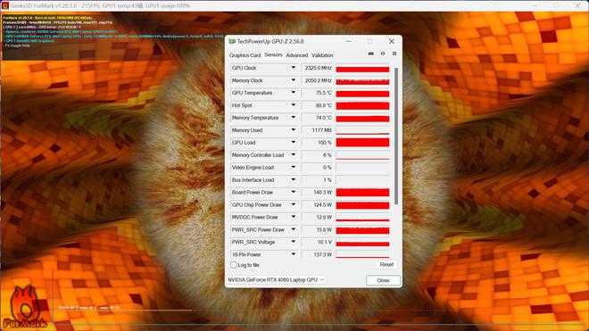The width and height of the screenshot is (589, 331).
Task: Switch to the Advanced tab
Action: click(297, 55)
